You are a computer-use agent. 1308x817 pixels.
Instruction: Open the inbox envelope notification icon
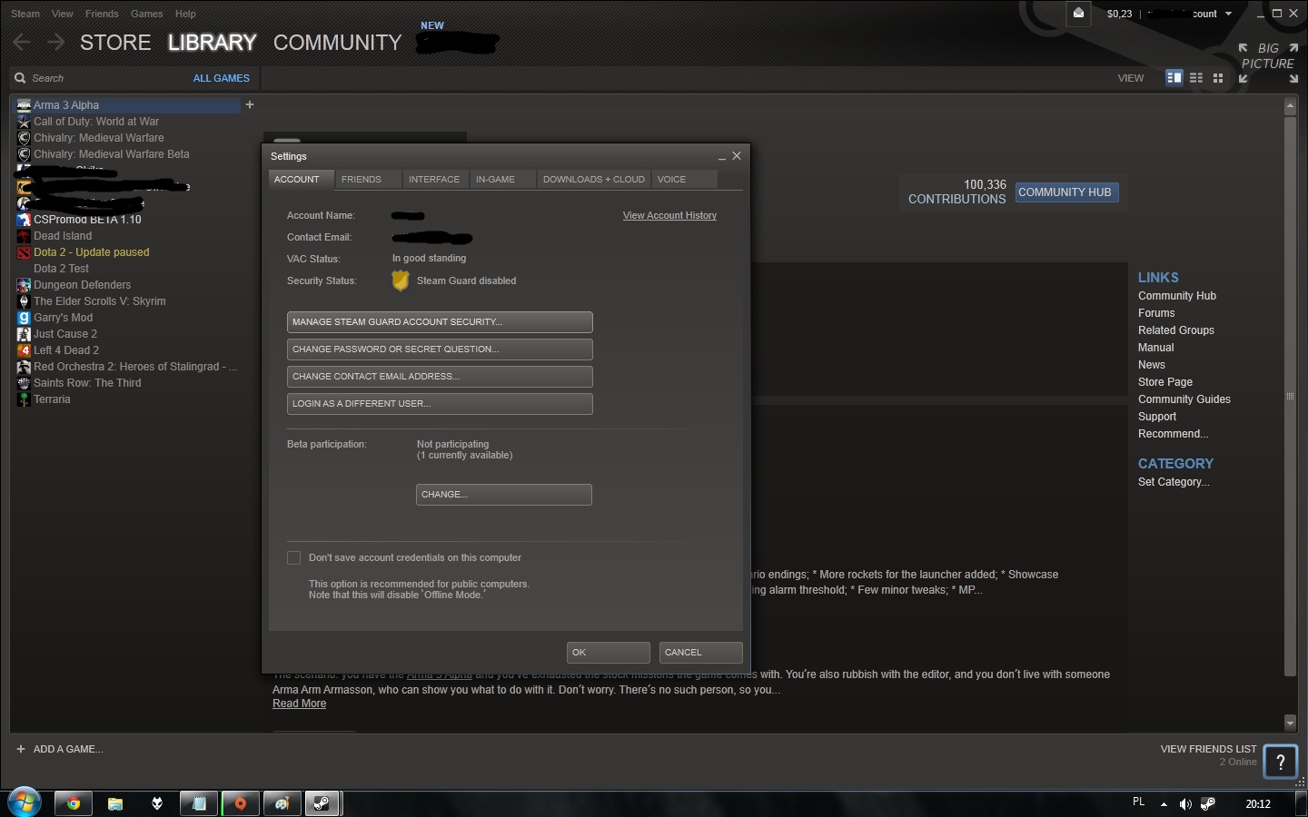pos(1078,14)
